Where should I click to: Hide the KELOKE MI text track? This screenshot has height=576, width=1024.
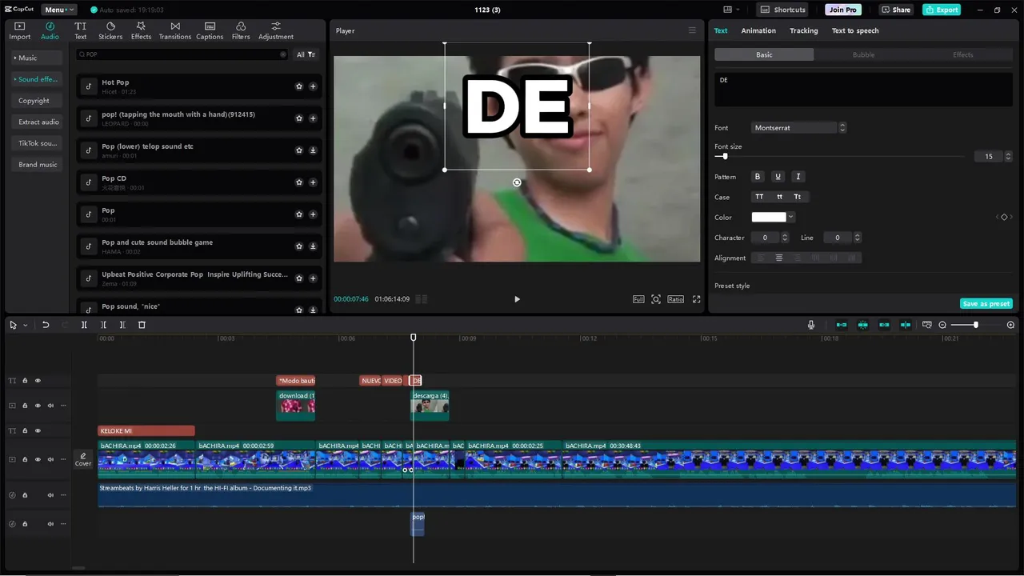point(38,430)
